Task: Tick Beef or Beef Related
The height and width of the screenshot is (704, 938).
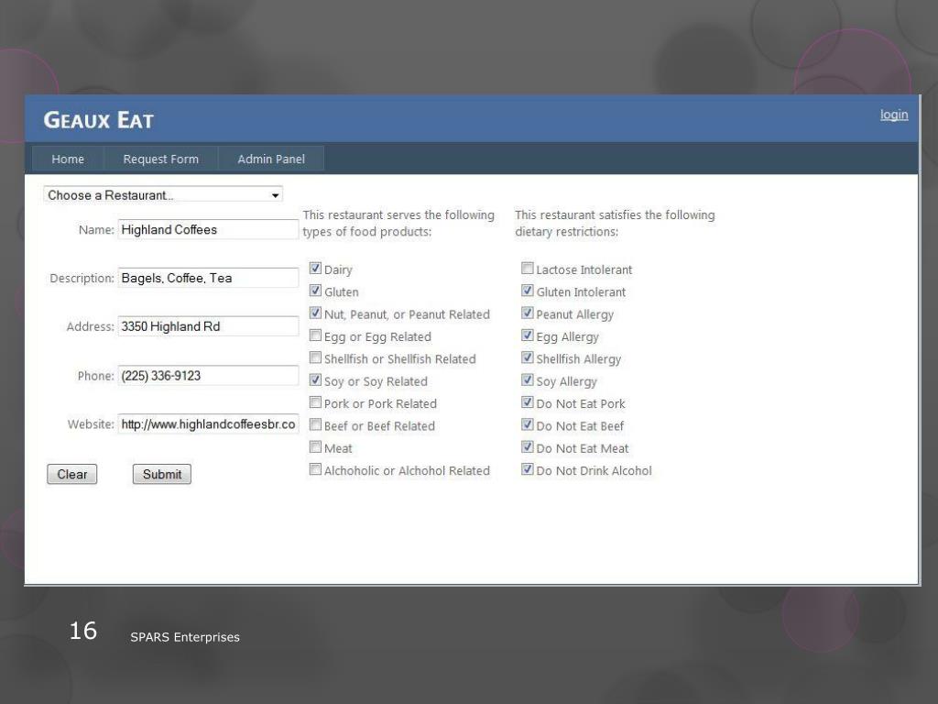Action: click(x=315, y=424)
